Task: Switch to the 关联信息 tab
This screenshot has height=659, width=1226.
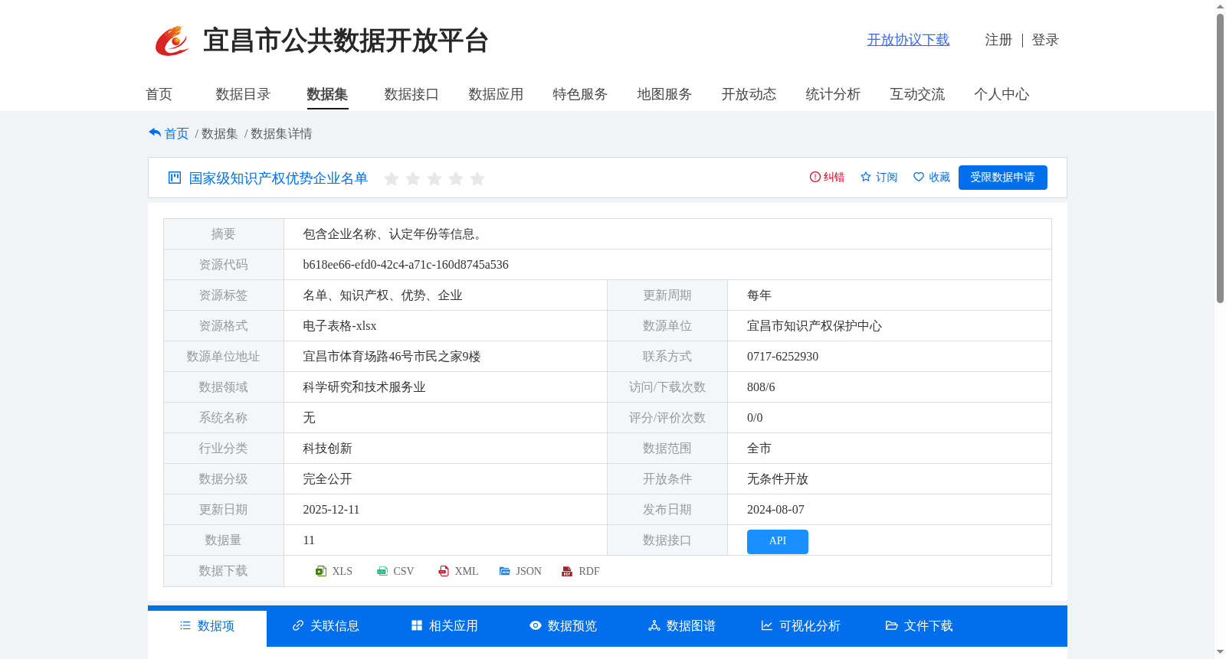Action: [x=326, y=626]
